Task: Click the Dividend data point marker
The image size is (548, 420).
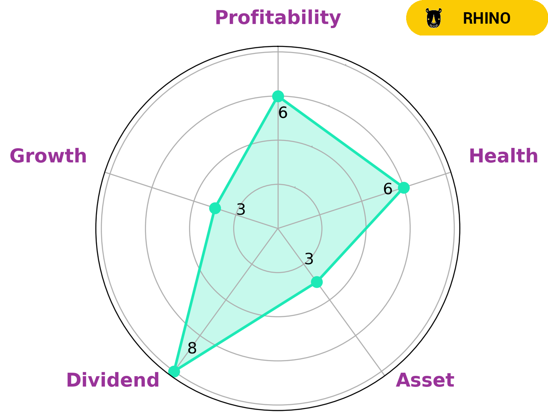Action: tap(174, 371)
